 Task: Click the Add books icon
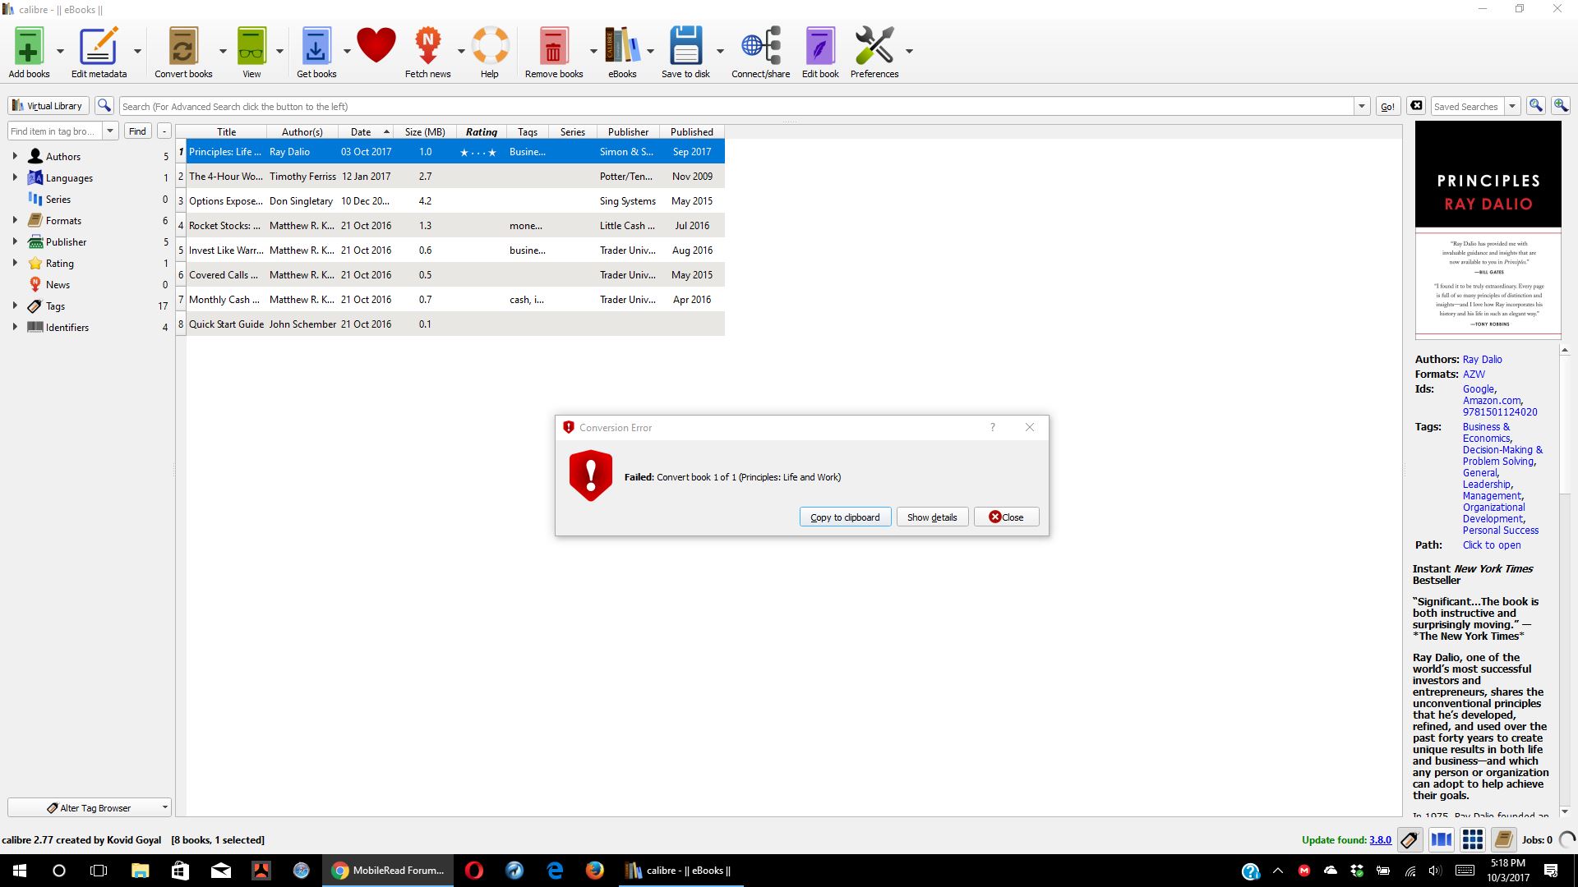point(29,47)
